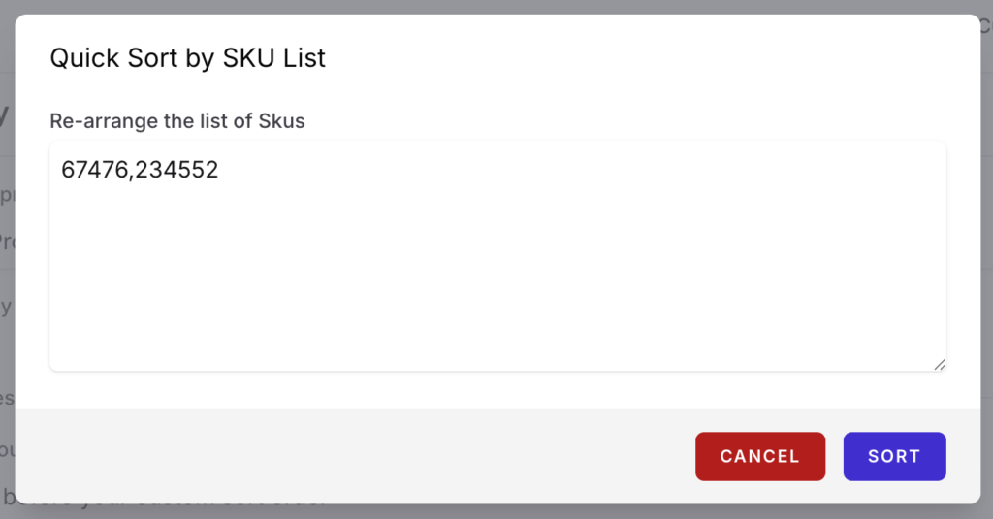Screen dimensions: 993x519
Task: Click the comma between the two SKUs
Action: pyautogui.click(x=133, y=173)
